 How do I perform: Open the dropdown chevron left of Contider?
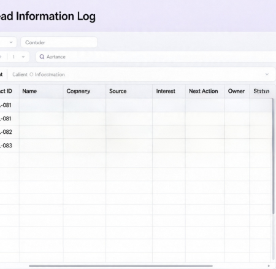[x=11, y=42]
